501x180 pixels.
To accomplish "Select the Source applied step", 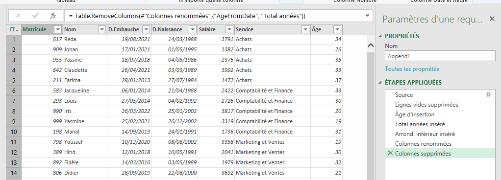I will pyautogui.click(x=440, y=94).
